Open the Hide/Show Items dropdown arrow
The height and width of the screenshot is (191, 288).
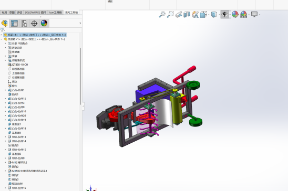[x=230, y=15]
